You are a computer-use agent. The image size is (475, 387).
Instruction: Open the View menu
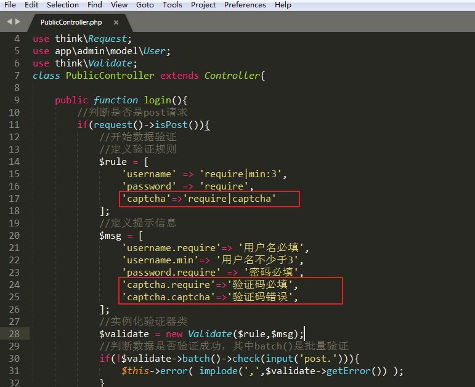pos(119,5)
